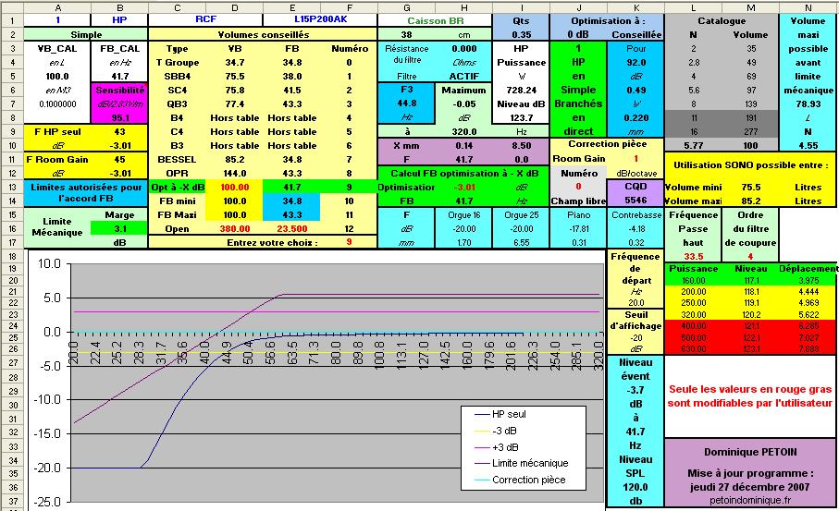Click the RCF brand cell
The height and width of the screenshot is (511, 839).
click(205, 19)
